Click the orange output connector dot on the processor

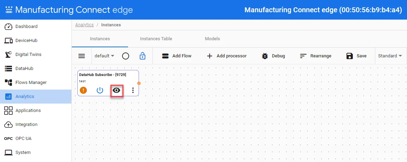(139, 83)
